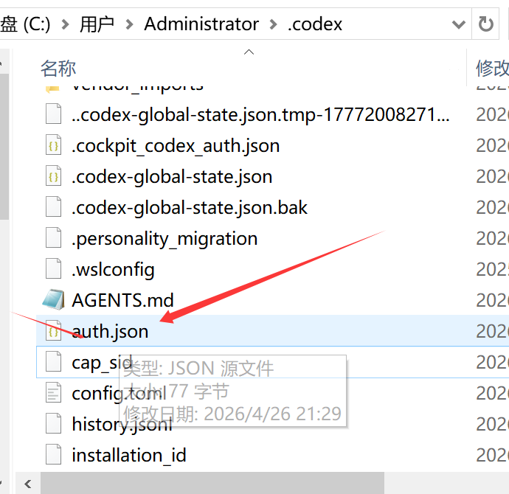Viewport: 509px width, 494px height.
Task: Expand the chevron after 用户 breadcrumb
Action: coord(129,24)
